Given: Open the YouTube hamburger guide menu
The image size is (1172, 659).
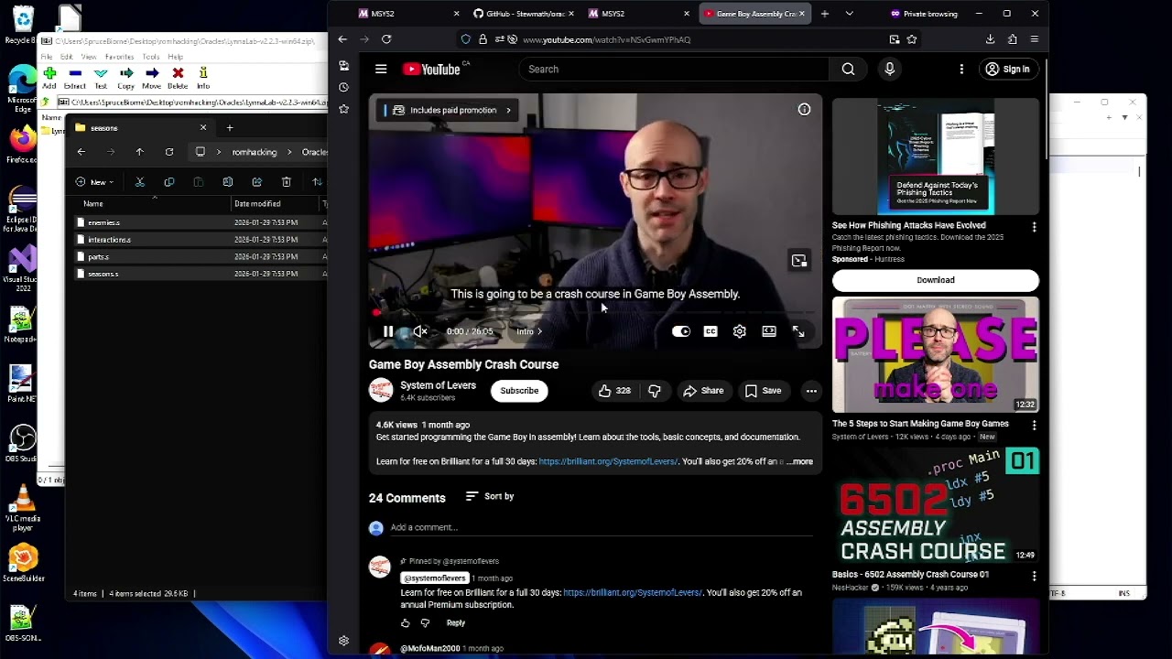Looking at the screenshot, I should coord(381,69).
